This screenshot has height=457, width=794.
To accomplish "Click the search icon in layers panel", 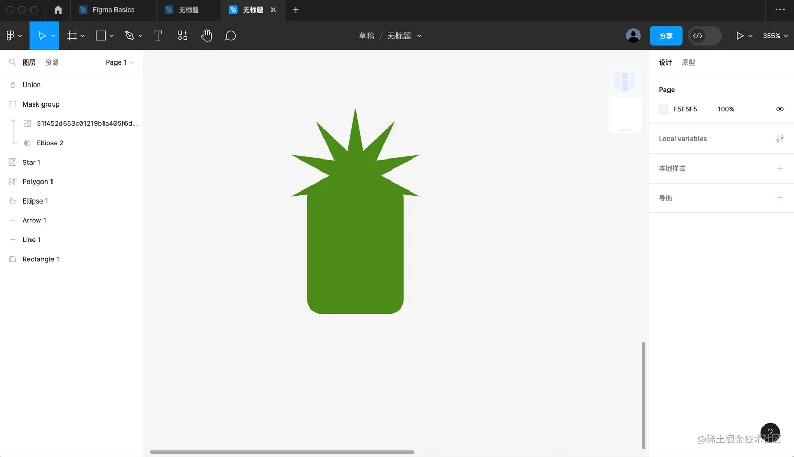I will pos(12,62).
